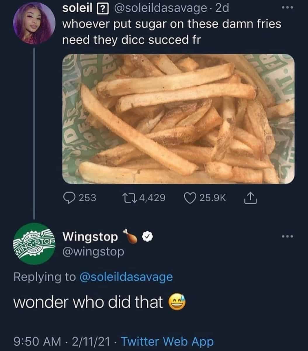The height and width of the screenshot is (351, 308).
Task: Enlarge the fries photo
Action: (178, 119)
